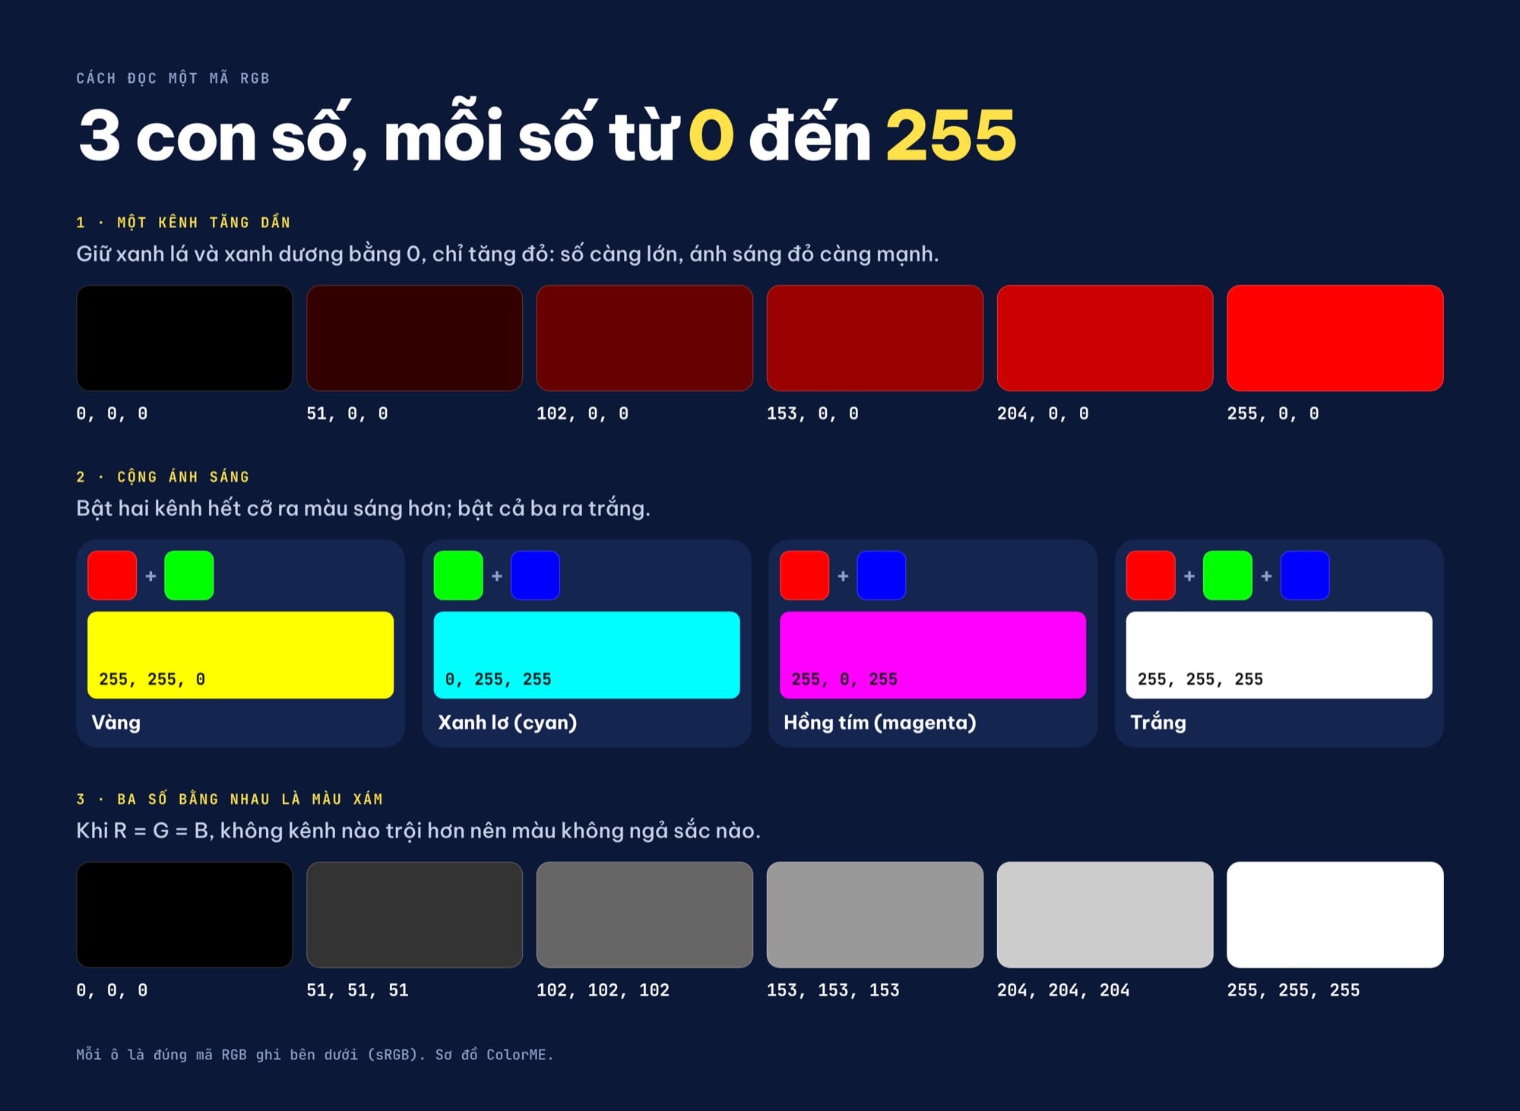Select the dark gray 51, 51, 51 swatch
The width and height of the screenshot is (1520, 1111).
pyautogui.click(x=414, y=915)
